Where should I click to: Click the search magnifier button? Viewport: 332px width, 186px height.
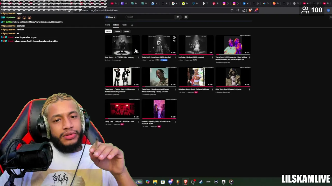tap(178, 17)
